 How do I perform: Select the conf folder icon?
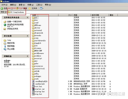[x=33, y=23]
